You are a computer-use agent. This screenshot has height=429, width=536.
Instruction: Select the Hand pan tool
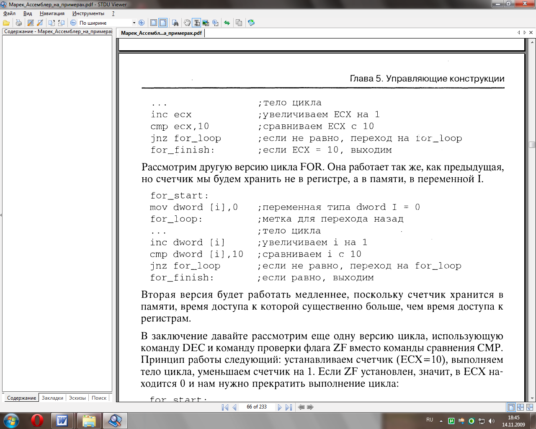click(x=187, y=23)
